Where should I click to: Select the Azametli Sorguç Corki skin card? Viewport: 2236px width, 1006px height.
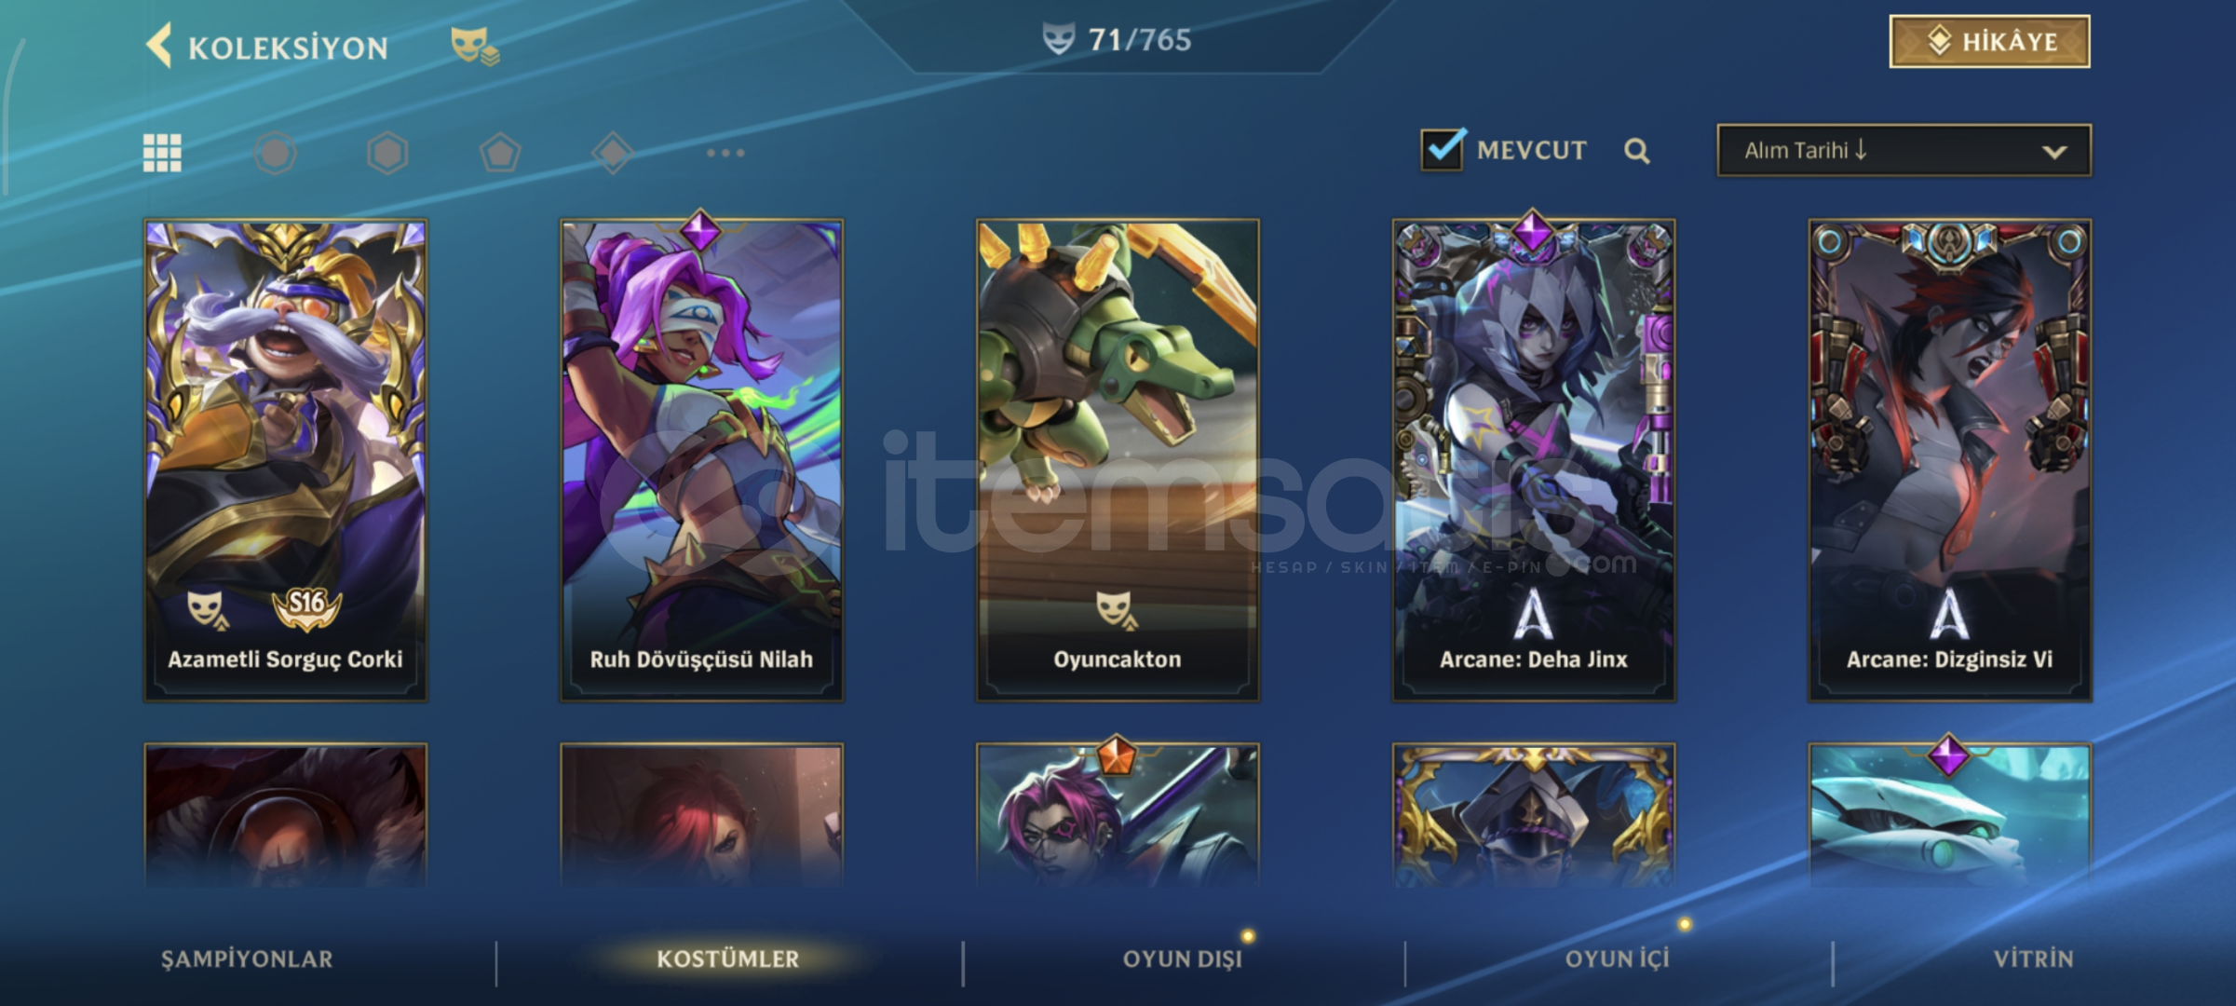coord(286,460)
